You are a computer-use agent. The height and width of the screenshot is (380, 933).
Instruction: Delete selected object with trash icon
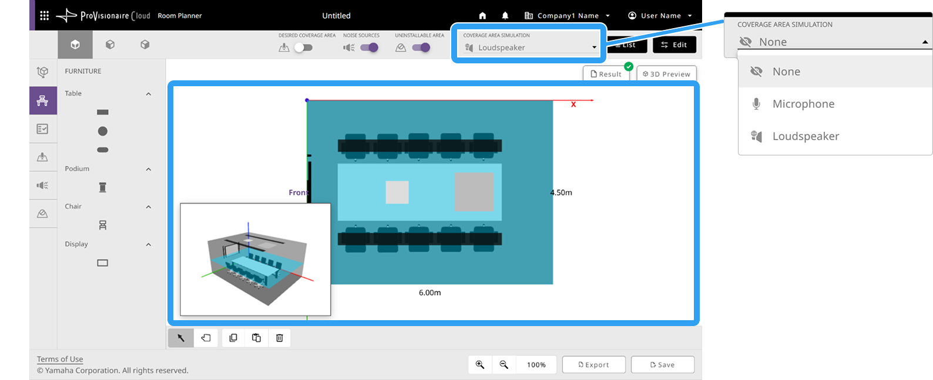coord(280,338)
